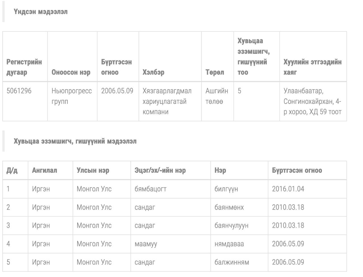Image resolution: width=363 pixels, height=277 pixels.
Task: Select shareholder name "балжинням"
Action: pos(231,262)
